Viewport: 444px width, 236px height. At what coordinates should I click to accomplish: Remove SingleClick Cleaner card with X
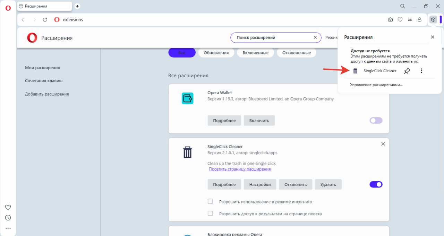pyautogui.click(x=383, y=144)
